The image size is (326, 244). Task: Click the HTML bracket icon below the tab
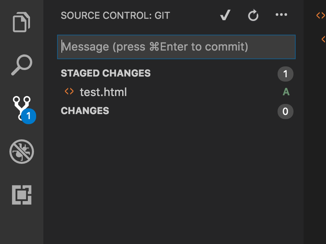point(323,39)
